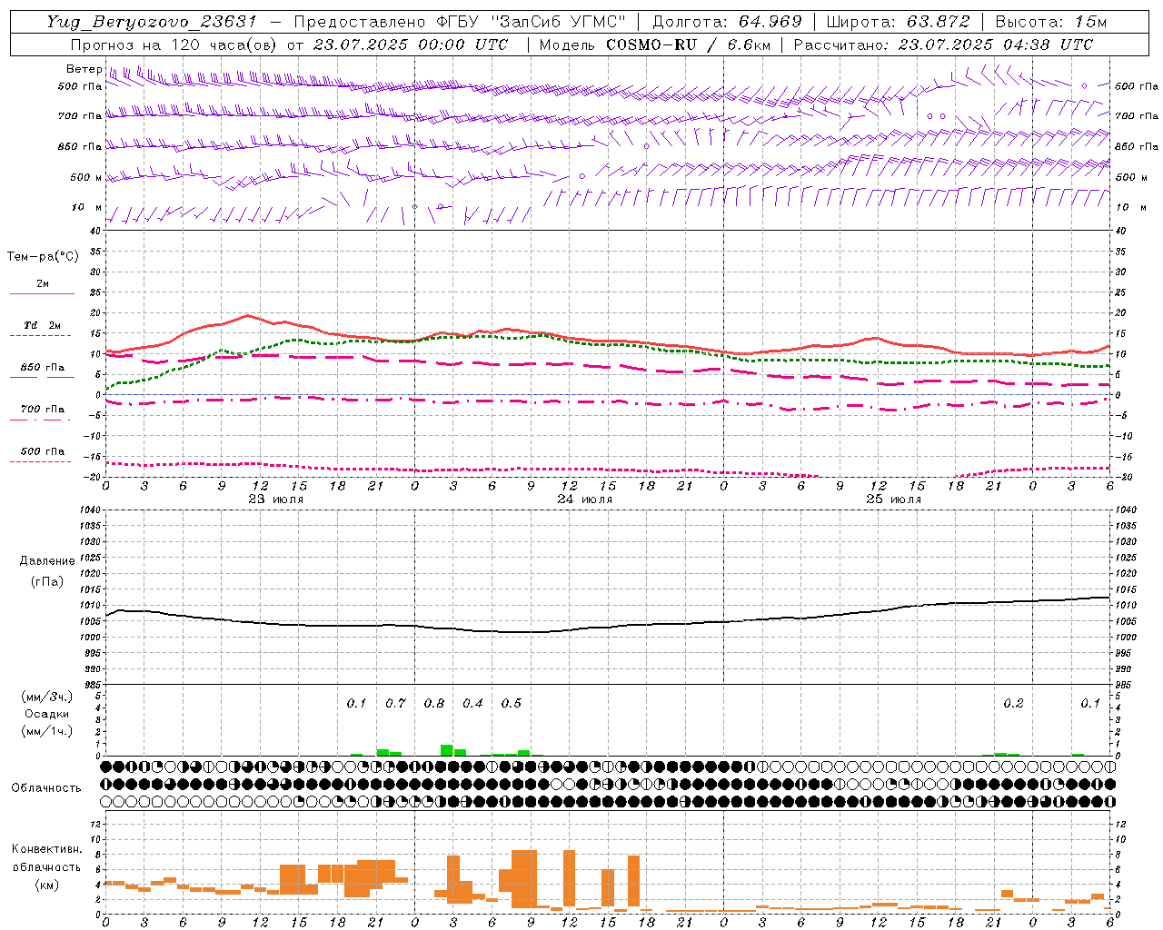Click the Ветер label of wind panel
The width and height of the screenshot is (1163, 930).
(84, 69)
